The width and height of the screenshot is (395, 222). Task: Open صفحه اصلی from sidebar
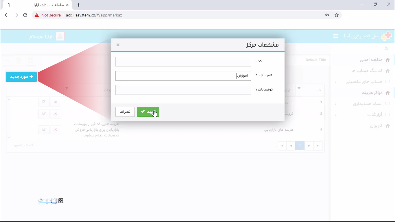pos(371,60)
